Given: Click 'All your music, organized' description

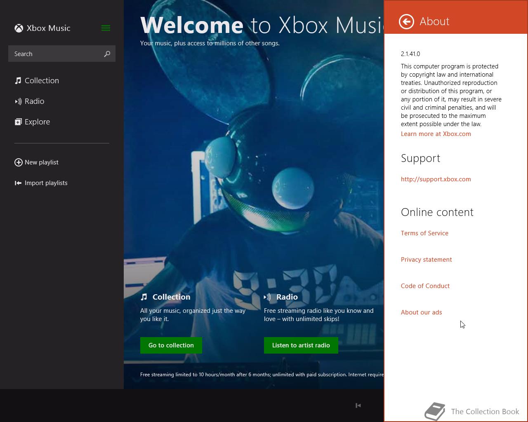Looking at the screenshot, I should [193, 315].
